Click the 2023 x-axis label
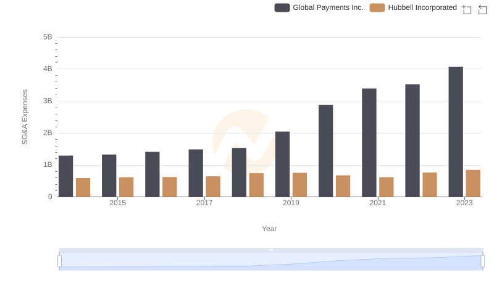494x285 pixels. click(x=464, y=203)
